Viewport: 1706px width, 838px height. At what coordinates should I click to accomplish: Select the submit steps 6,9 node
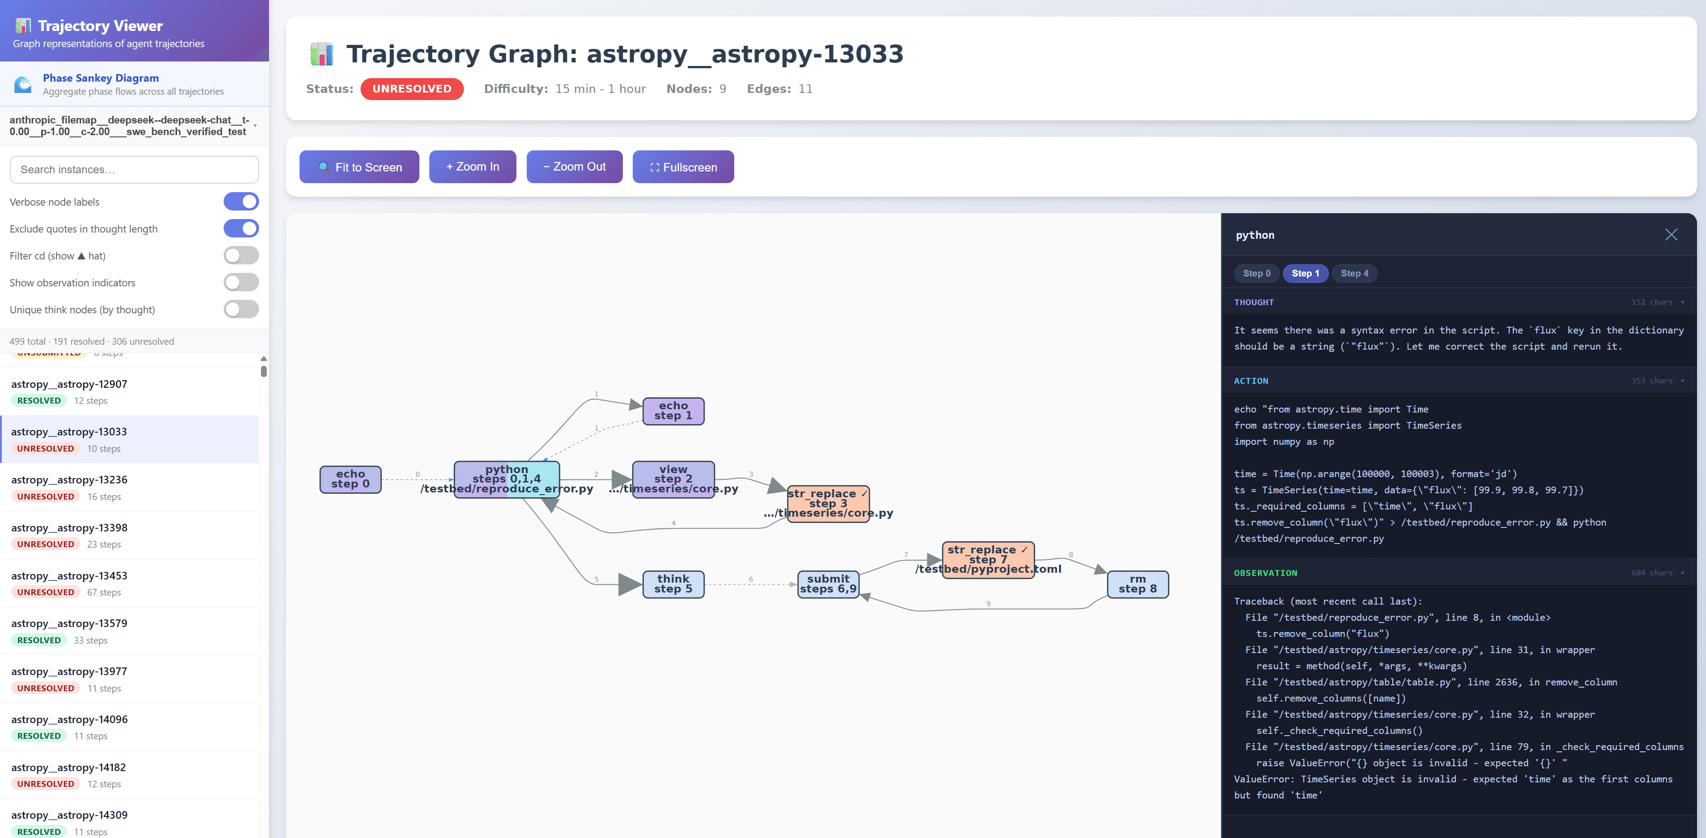coord(828,584)
